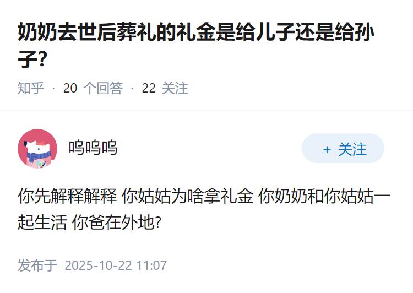
Task: Click the phrase 你姑姑为啥拿礼金 in the answer
Action: 187,196
